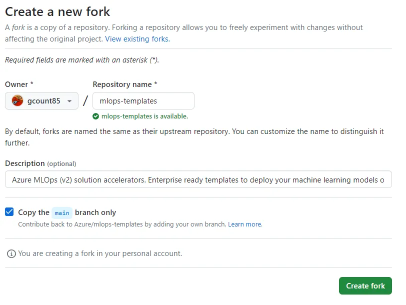Click the 'Create a new fork' heading
406x305 pixels.
(57, 12)
